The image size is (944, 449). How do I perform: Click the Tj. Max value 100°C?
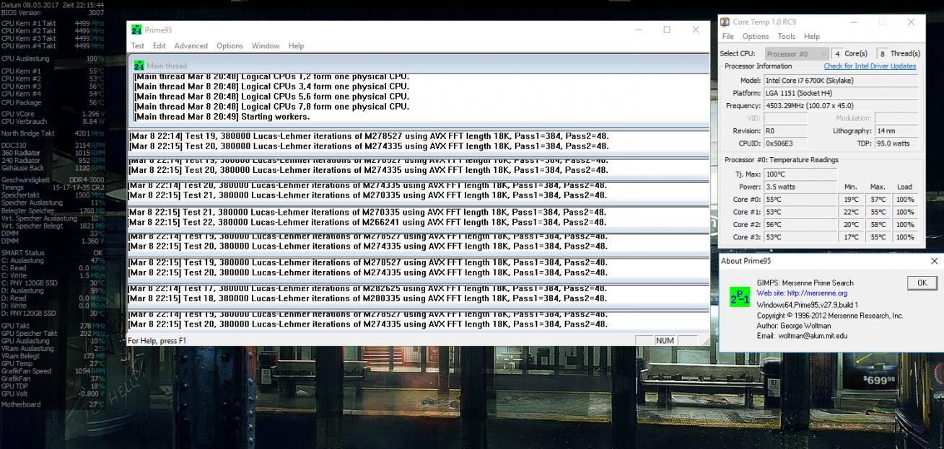pyautogui.click(x=800, y=174)
